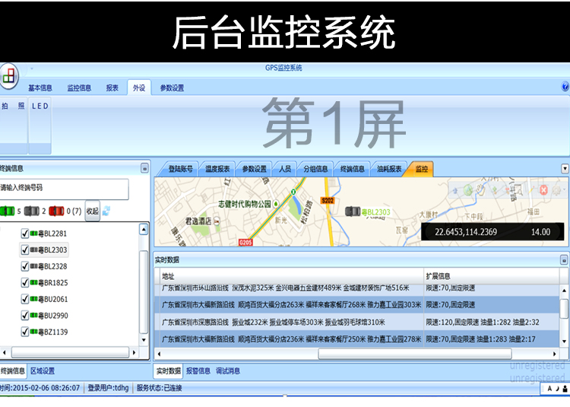Switch to the 油耗报表 document tab

tap(389, 169)
